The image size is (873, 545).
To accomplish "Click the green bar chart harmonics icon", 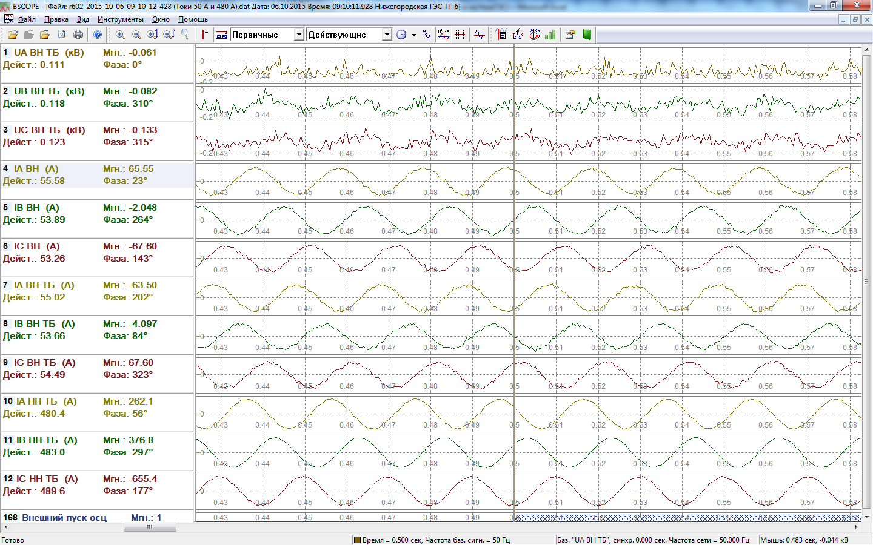I will point(550,35).
